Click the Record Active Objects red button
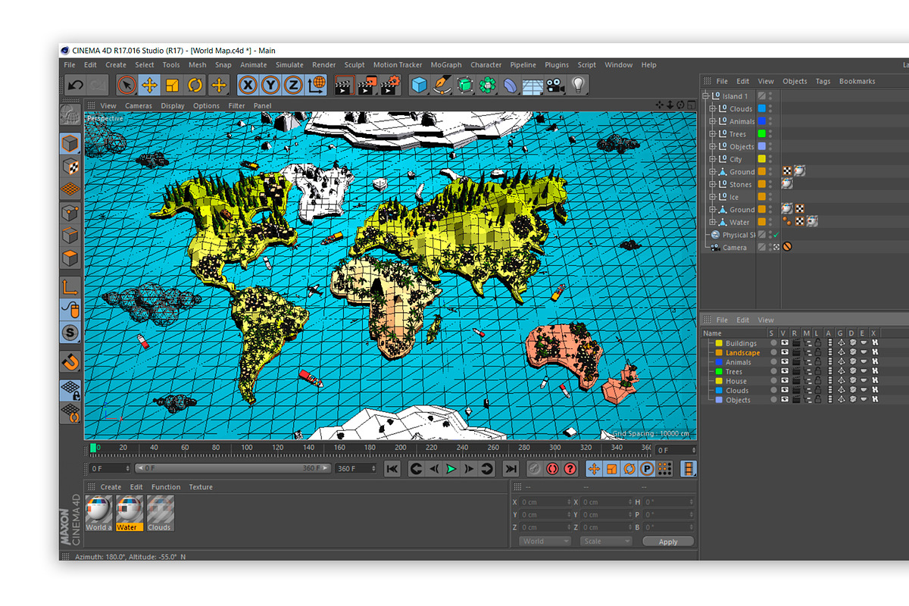The image size is (909, 606). [x=552, y=469]
